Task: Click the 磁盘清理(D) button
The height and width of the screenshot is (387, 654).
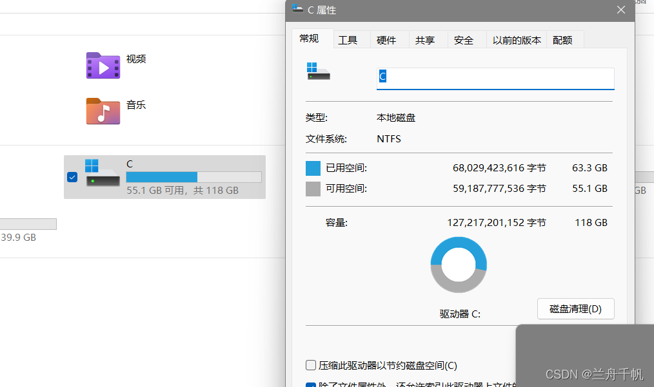Action: tap(575, 308)
